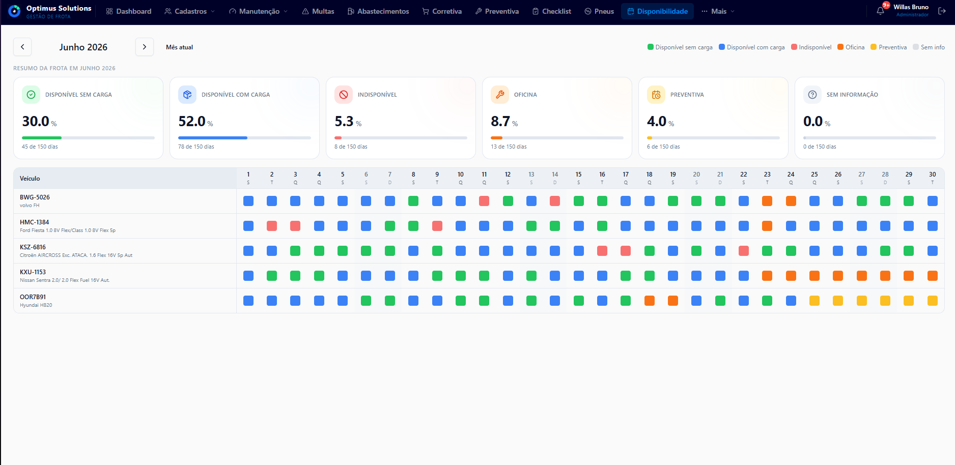Expand the Manutenção dropdown
Viewport: 955px width, 465px height.
[x=258, y=11]
